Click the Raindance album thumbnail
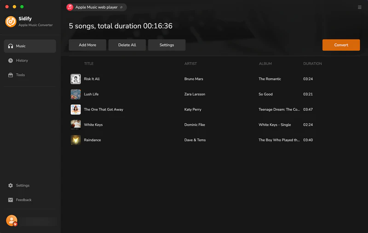Viewport: 368px width, 233px height. pos(75,140)
